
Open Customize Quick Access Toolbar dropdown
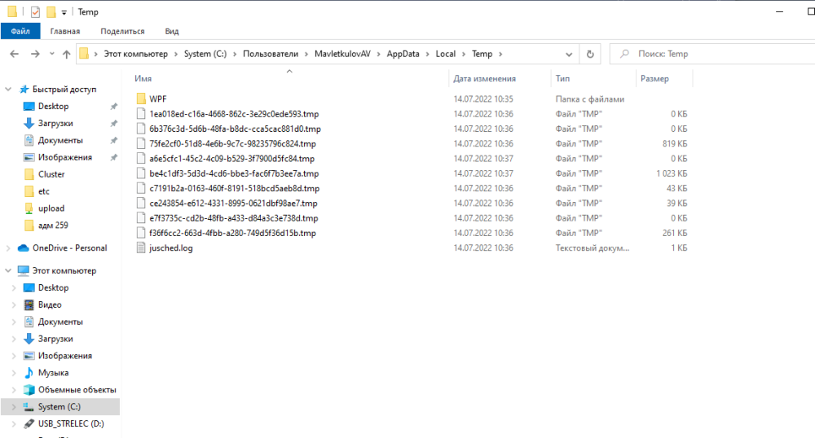(64, 12)
